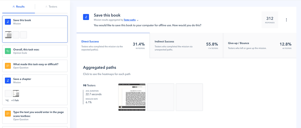The image size is (301, 128).
Task: Select the Indirect Success results card
Action: tap(186, 45)
